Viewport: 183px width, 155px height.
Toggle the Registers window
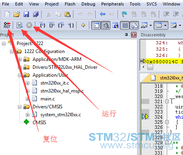[125, 25]
